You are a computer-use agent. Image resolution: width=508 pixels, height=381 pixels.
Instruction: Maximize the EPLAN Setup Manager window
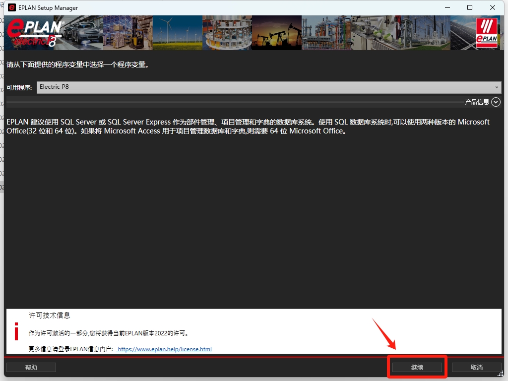(470, 8)
